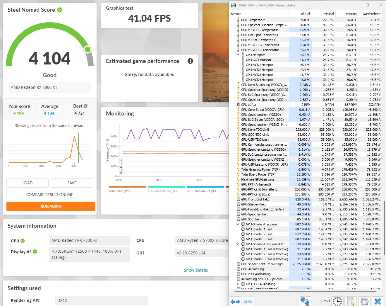Click the Sensor column header
The image size is (386, 306).
(259, 14)
